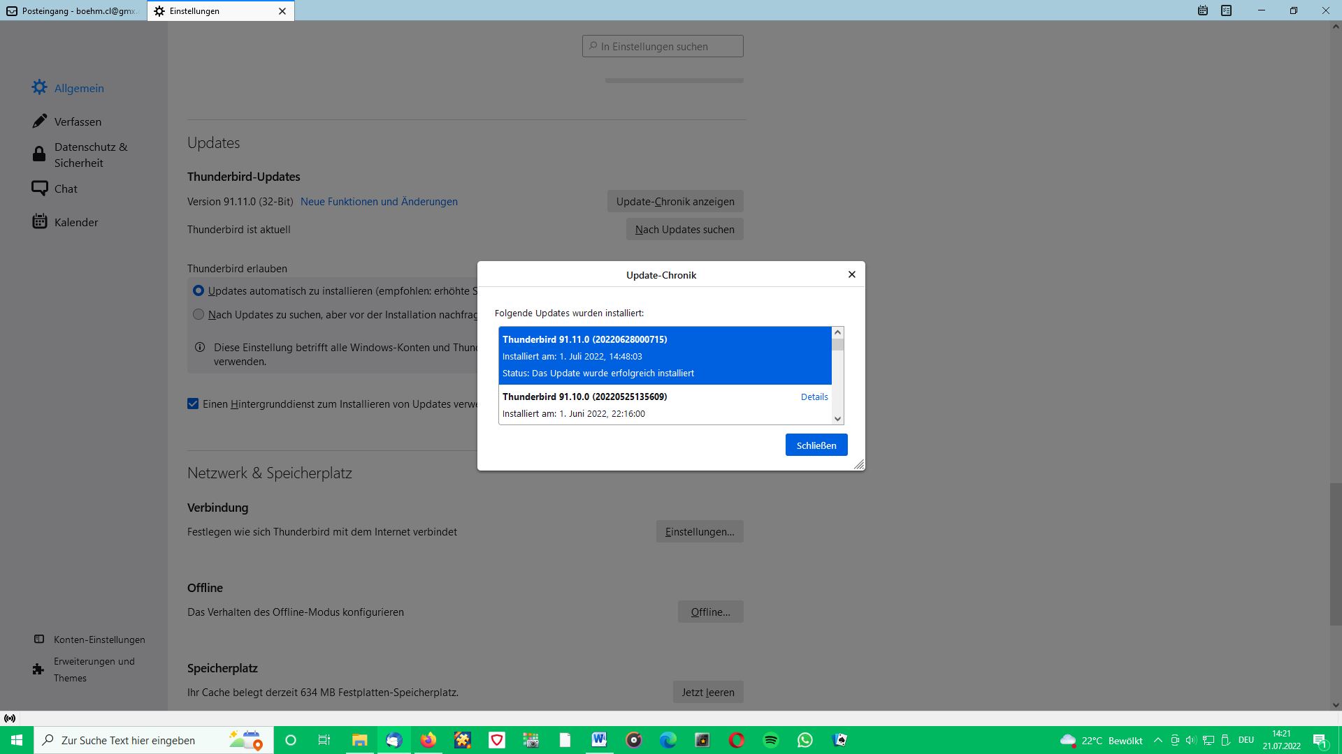Open Verfassen pencil icon in sidebar
Viewport: 1342px width, 754px height.
click(40, 121)
